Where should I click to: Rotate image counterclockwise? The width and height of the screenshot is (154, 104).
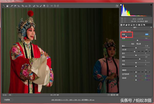pos(55,6)
